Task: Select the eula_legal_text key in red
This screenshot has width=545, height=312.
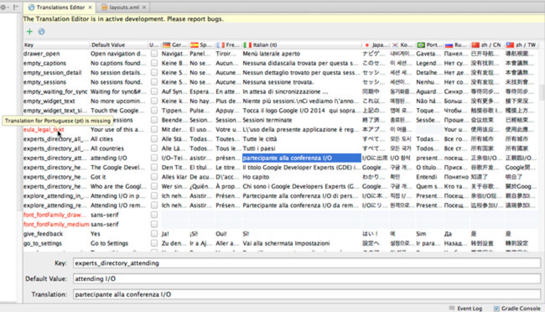Action: coord(44,129)
